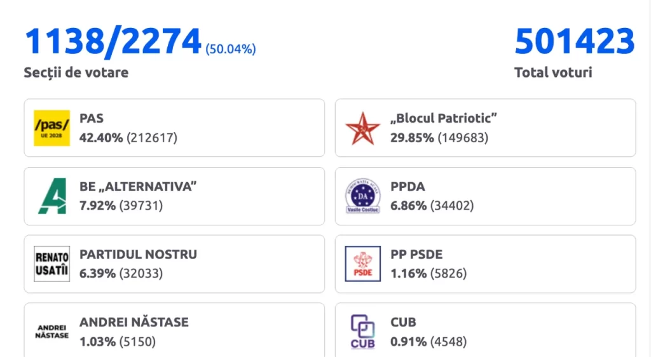Viewport: 651px width, 357px height.
Task: Click the Secții de votare label
Action: pos(76,72)
